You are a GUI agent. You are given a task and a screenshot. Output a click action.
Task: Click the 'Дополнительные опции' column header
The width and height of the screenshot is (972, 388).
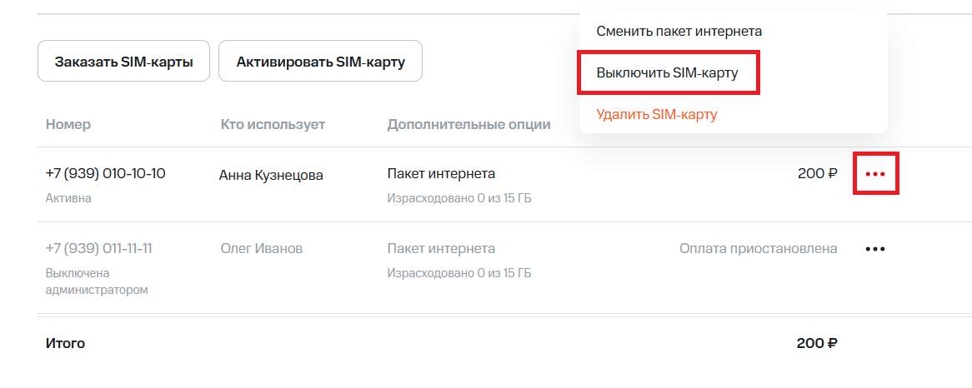click(468, 124)
